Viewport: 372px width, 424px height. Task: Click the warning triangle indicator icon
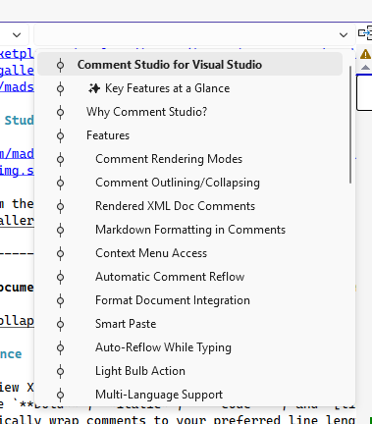coord(365,54)
